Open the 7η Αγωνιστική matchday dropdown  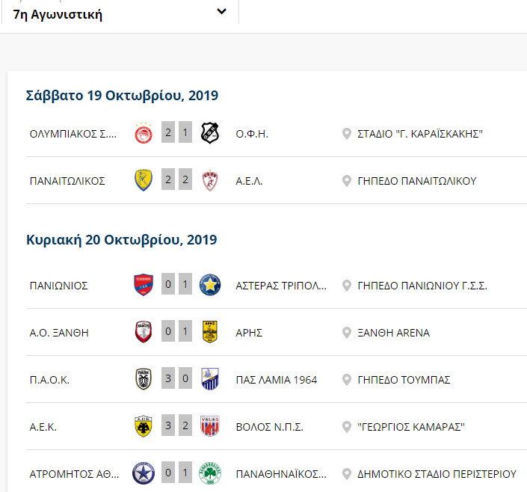pos(120,12)
